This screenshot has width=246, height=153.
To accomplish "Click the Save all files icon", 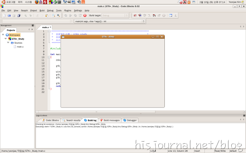I will (19, 16).
